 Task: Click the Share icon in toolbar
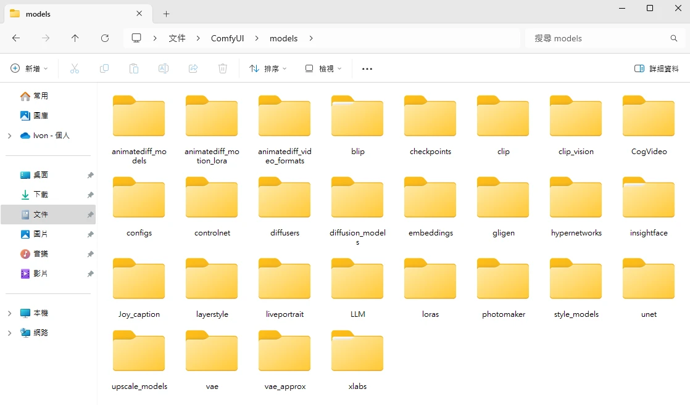click(x=193, y=68)
